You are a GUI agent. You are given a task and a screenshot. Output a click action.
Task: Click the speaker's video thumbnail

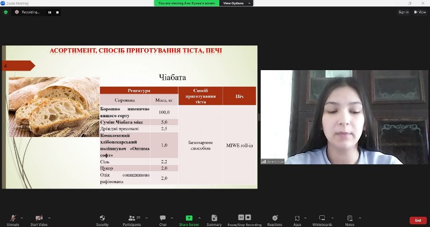[x=344, y=117]
